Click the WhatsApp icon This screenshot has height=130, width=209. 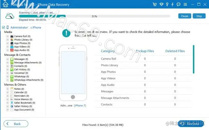coord(12,76)
